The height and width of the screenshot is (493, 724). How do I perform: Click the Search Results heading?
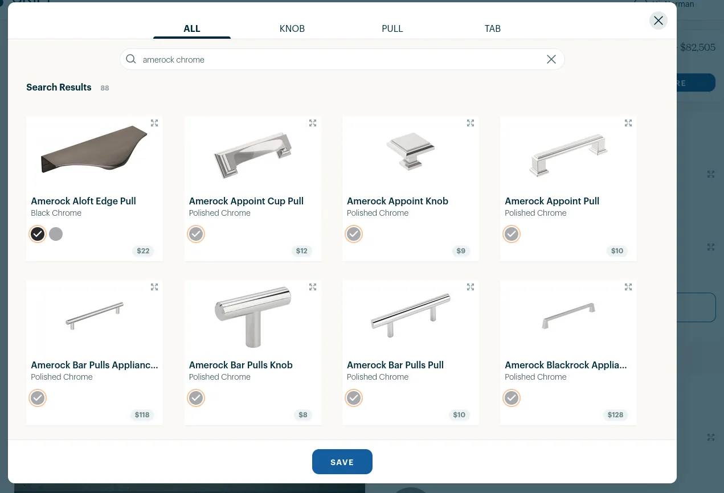click(59, 87)
